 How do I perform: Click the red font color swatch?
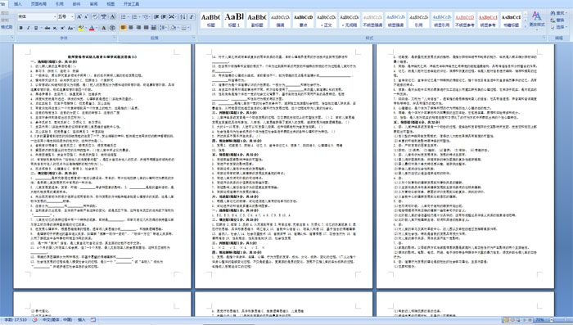[92, 28]
